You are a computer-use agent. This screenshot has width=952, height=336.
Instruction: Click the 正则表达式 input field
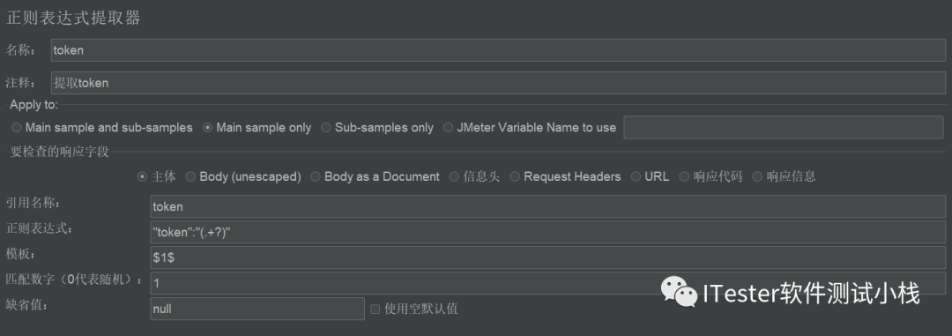tap(547, 232)
